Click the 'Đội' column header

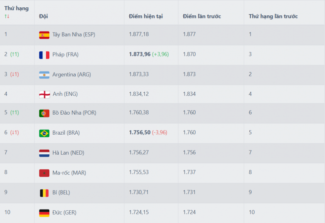coord(43,16)
